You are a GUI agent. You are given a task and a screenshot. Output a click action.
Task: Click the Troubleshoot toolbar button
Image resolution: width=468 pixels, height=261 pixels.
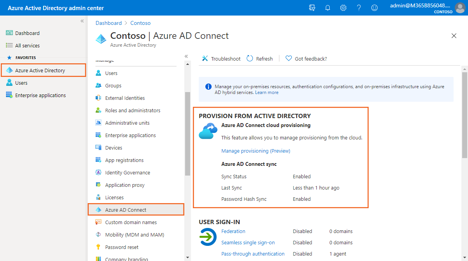coord(221,59)
